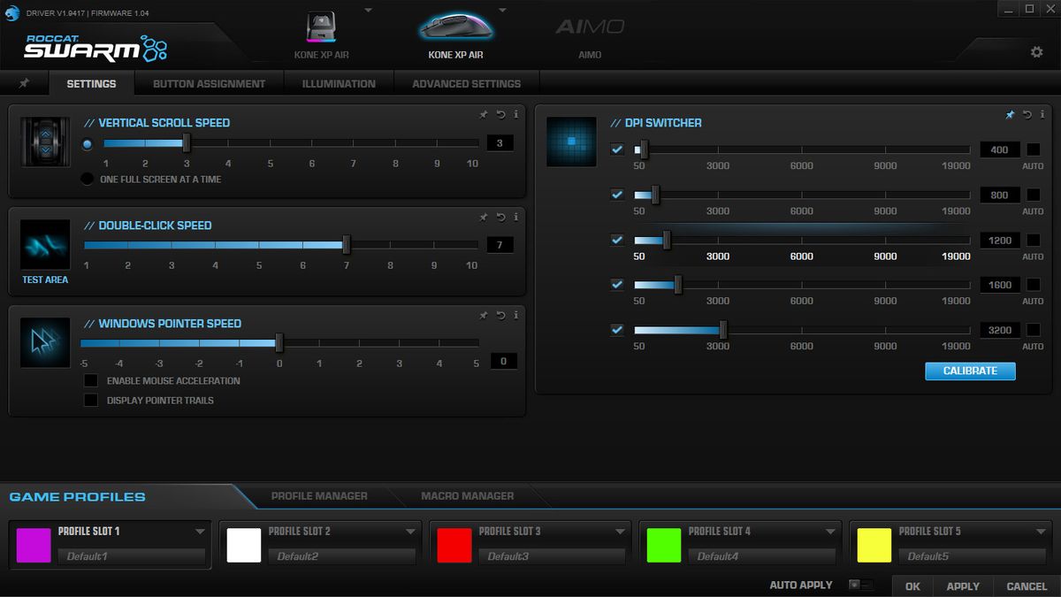Select the Kone XP Air dock device icon

coord(320,28)
